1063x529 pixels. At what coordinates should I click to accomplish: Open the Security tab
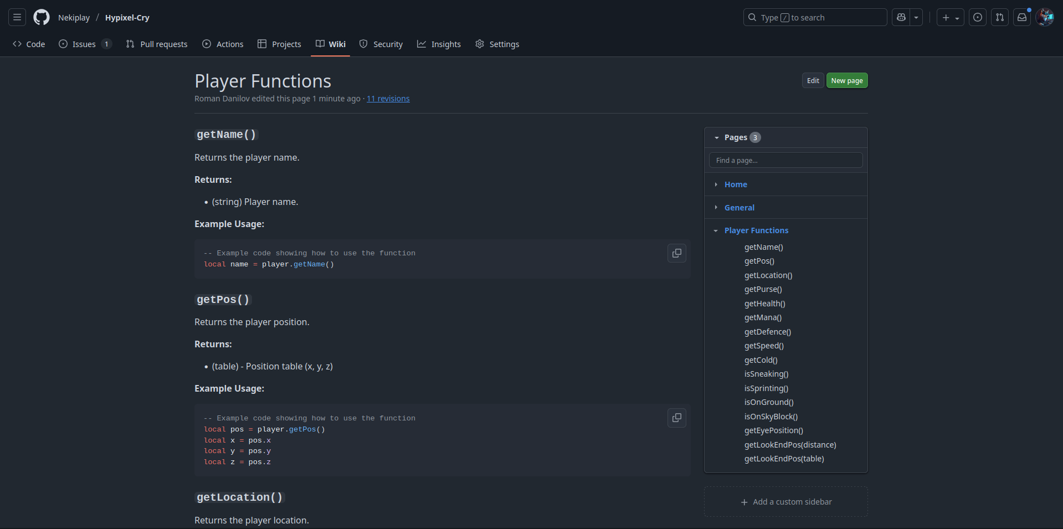[381, 44]
